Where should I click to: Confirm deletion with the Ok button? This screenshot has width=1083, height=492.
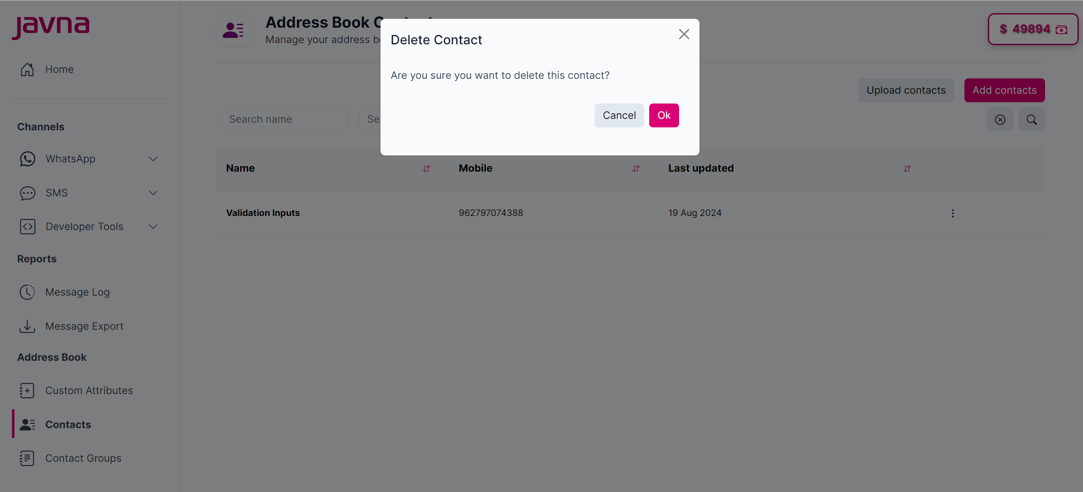(664, 115)
